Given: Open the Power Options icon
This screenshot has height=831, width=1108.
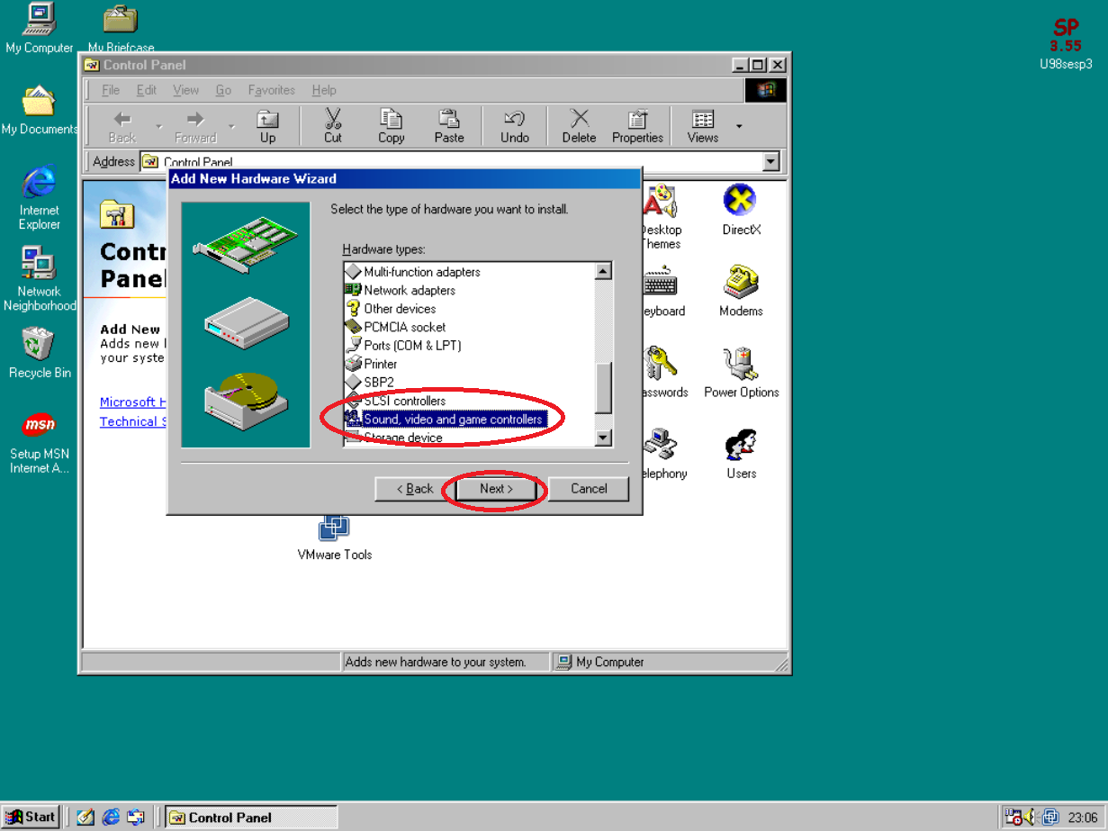Looking at the screenshot, I should [741, 365].
